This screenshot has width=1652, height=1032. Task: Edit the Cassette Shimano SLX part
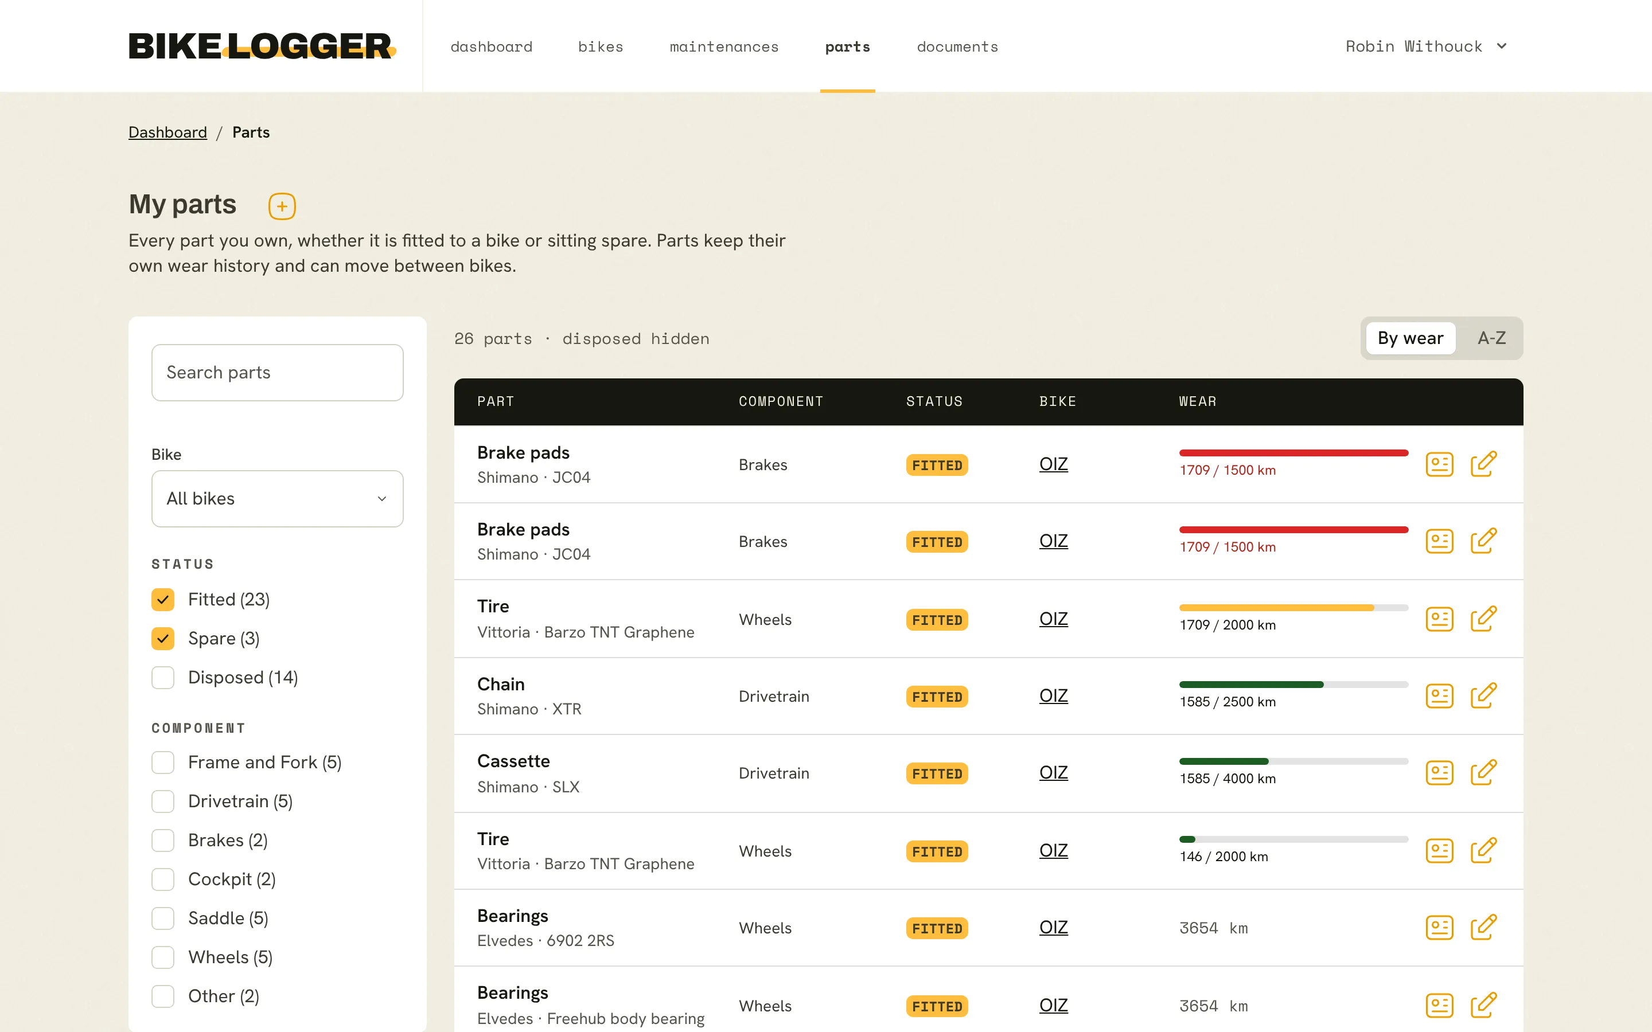coord(1483,773)
